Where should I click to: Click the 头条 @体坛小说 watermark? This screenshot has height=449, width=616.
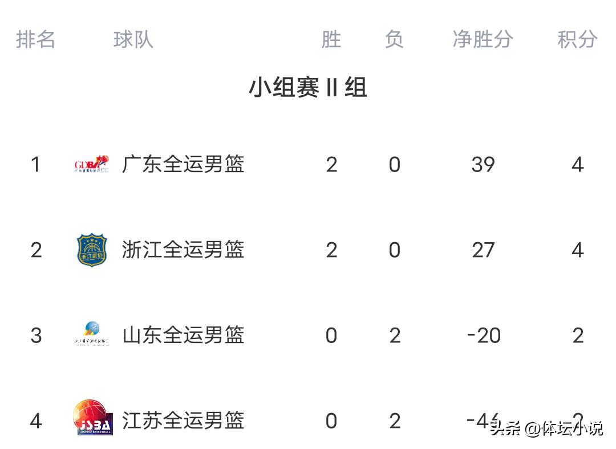(546, 428)
